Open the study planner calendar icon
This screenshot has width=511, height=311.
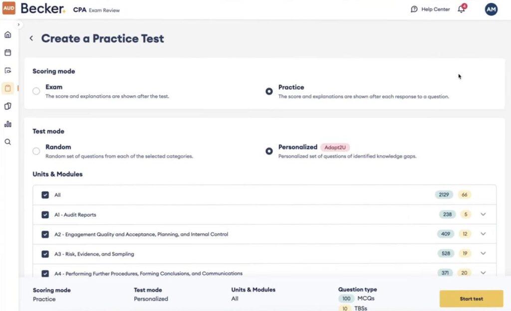pyautogui.click(x=7, y=52)
